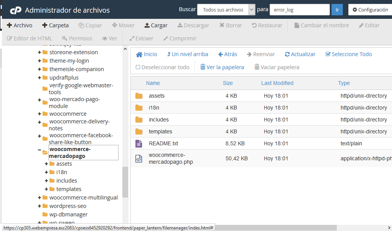392x231 pixels.
Task: Sort files by Last Modified column
Action: 277,83
